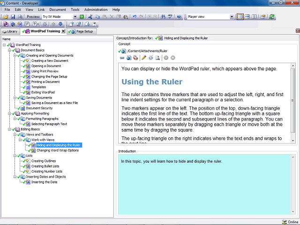Collapse the Work with Views node
Image resolution: width=300 pixels, height=225 pixels.
[x=20, y=140]
